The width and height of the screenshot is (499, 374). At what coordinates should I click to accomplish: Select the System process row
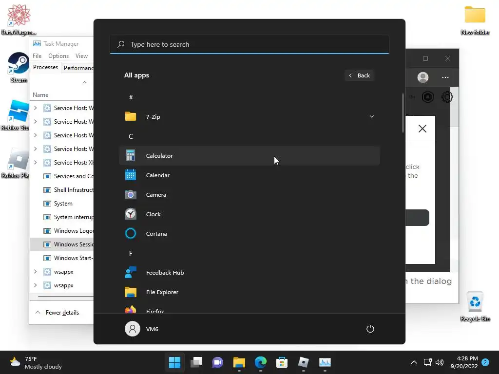(62, 204)
